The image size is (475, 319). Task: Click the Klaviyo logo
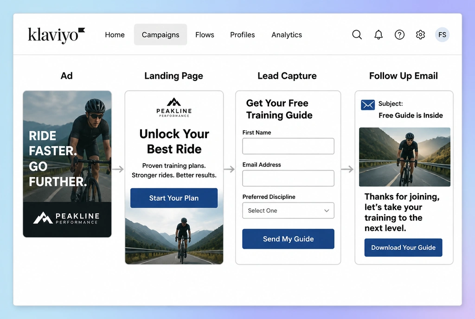(x=56, y=35)
